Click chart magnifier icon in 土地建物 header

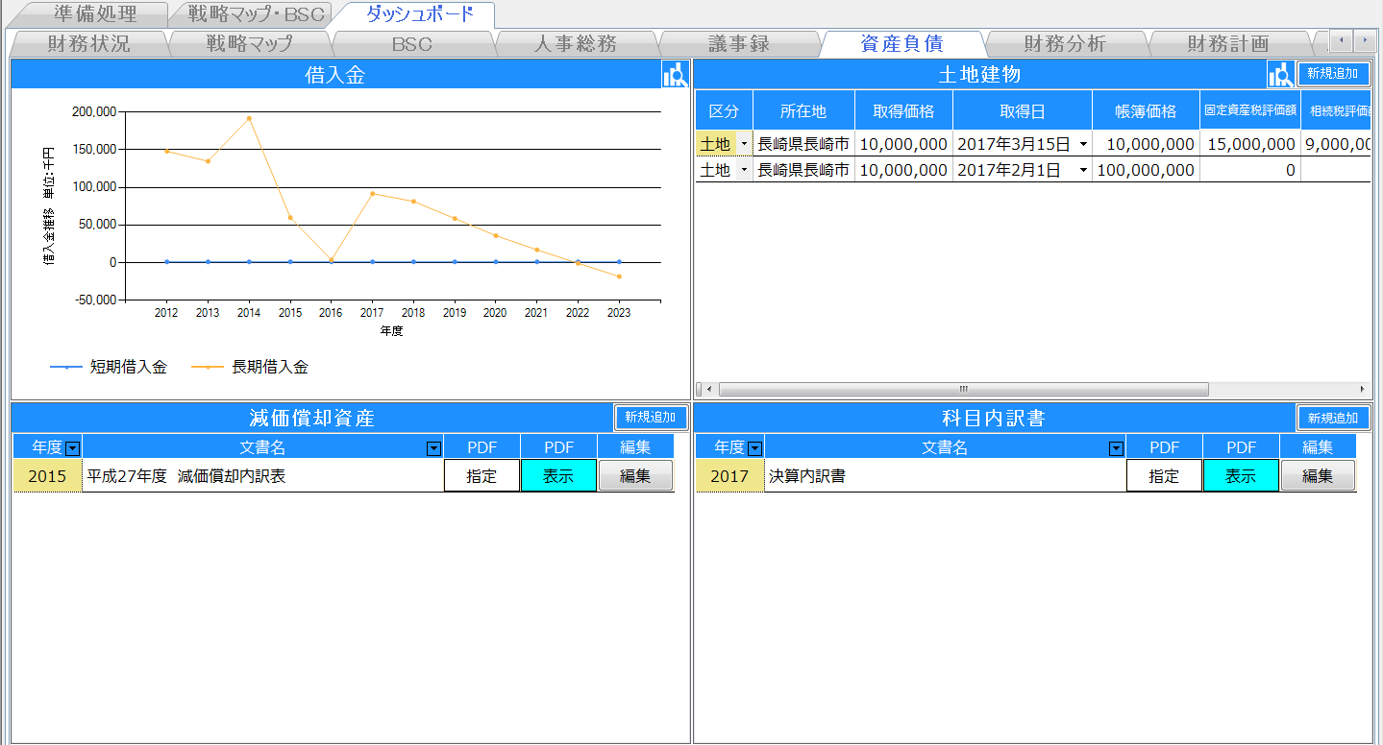tap(1280, 75)
